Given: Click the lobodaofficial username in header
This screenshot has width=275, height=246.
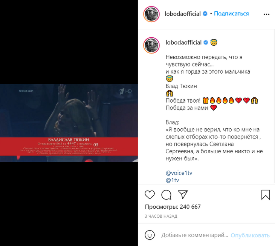Looking at the screenshot, I should [x=183, y=14].
